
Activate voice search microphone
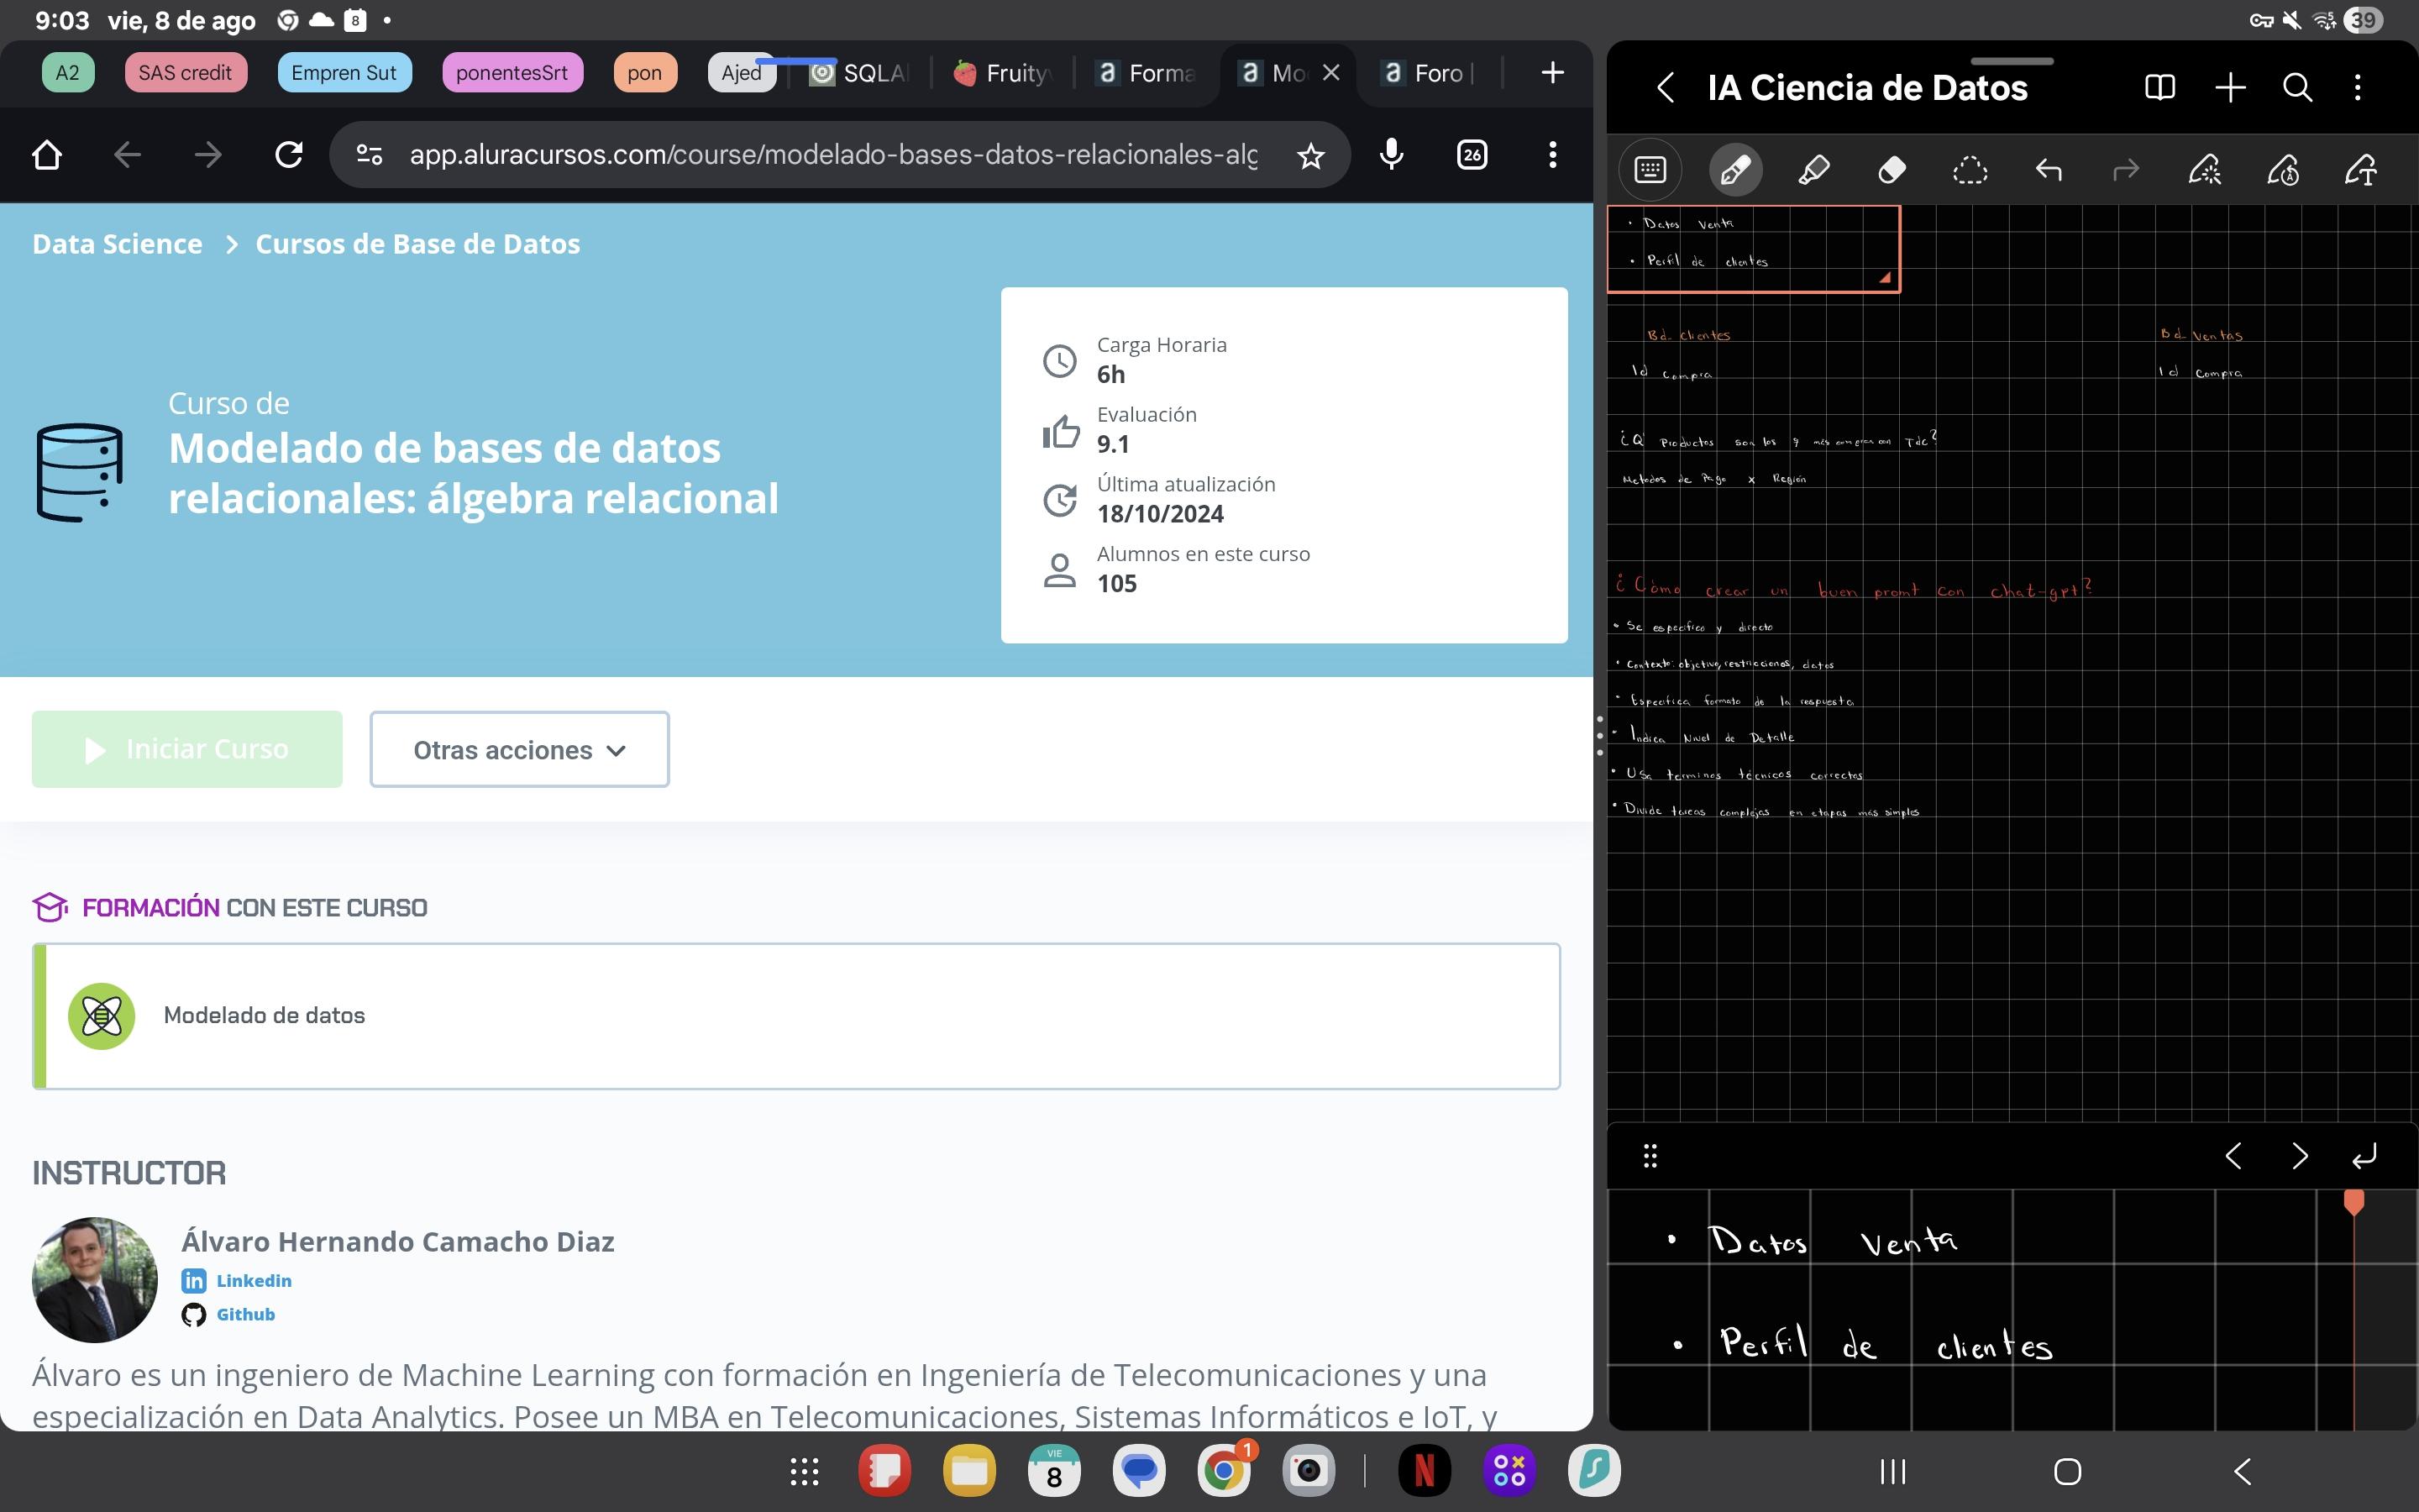[1392, 155]
